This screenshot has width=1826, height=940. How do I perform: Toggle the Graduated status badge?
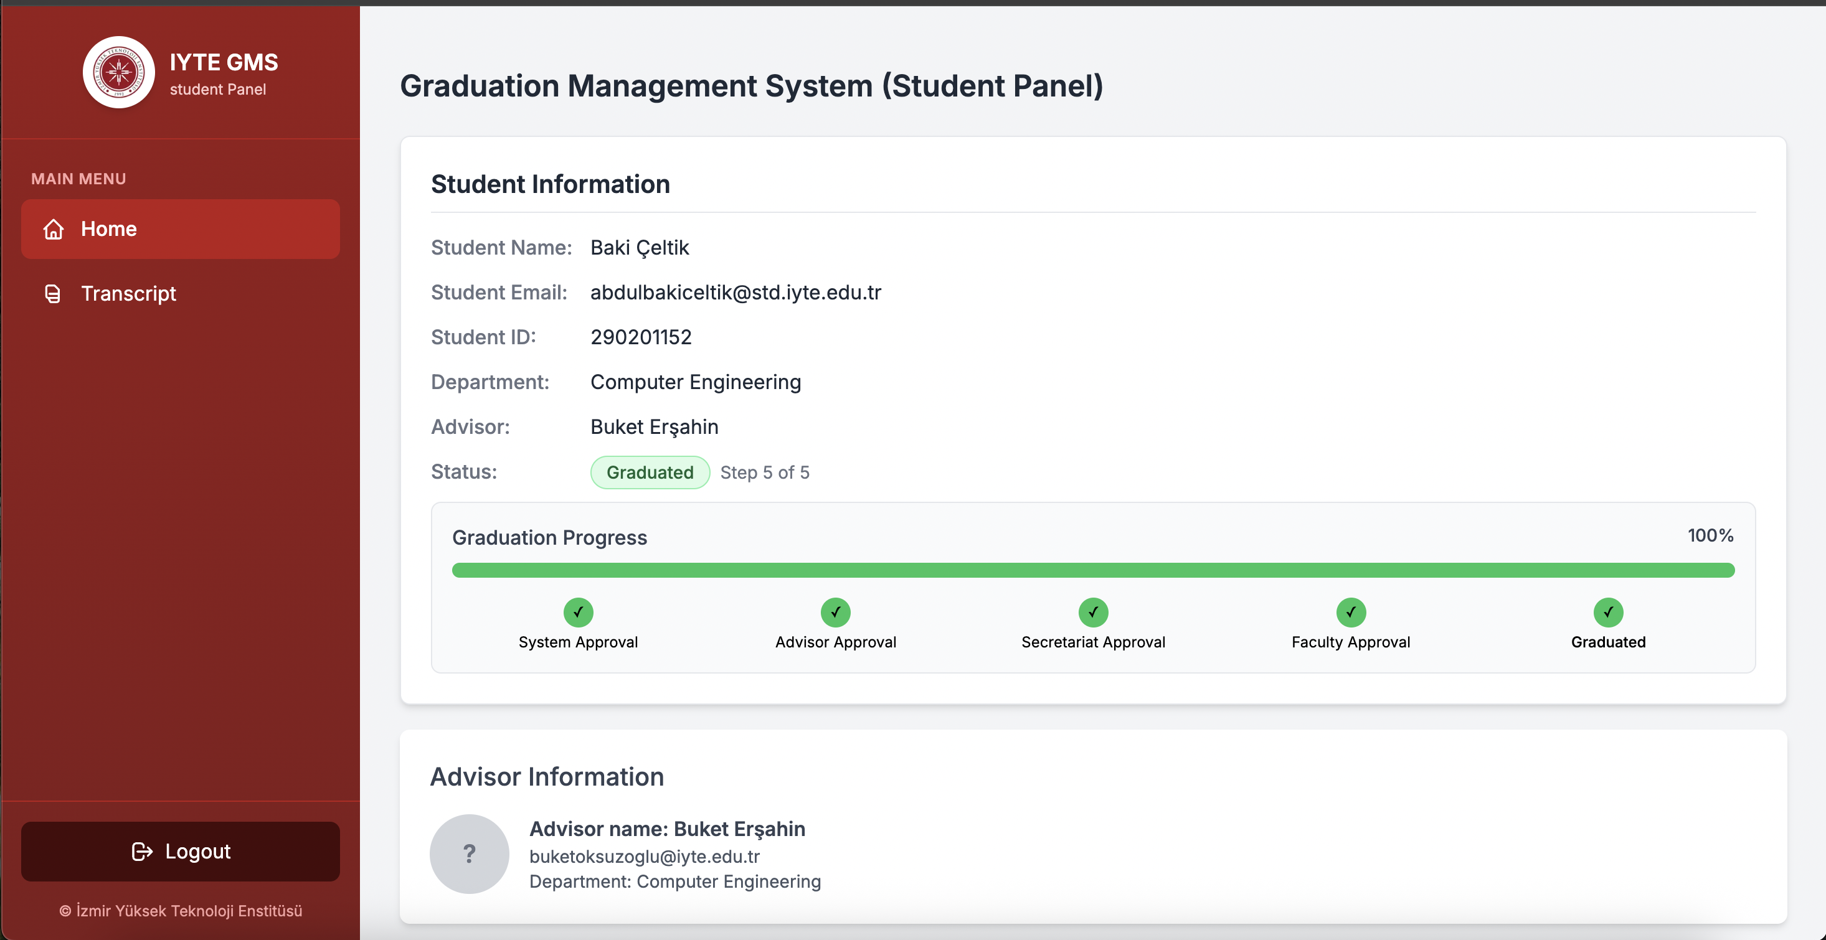[650, 472]
